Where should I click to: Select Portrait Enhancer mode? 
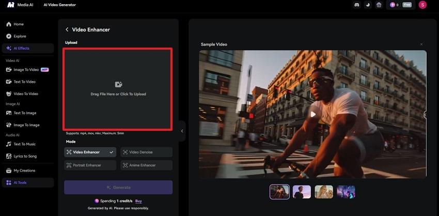tap(90, 165)
